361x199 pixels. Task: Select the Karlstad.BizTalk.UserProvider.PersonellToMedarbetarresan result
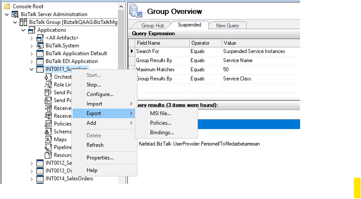pos(199,144)
